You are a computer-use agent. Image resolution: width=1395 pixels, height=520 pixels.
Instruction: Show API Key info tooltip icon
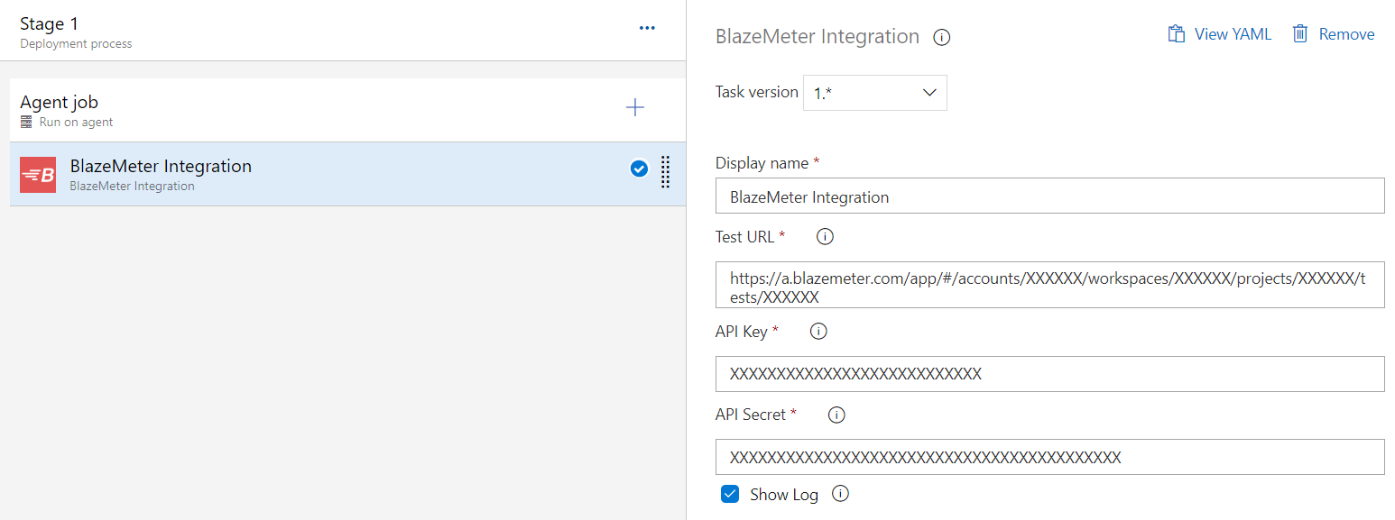click(x=818, y=331)
